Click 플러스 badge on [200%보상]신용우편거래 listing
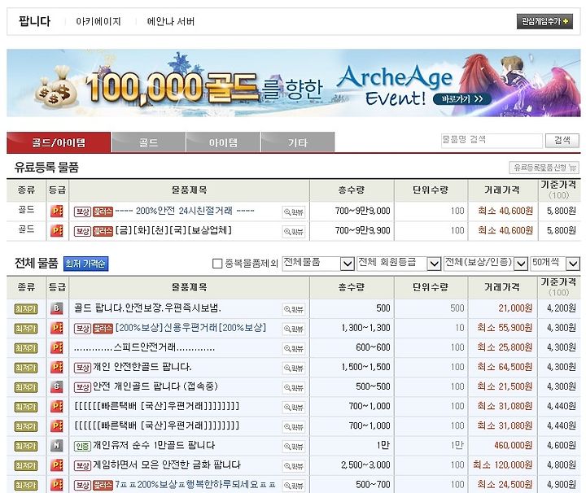Screen dimensions: 586x493 (103, 329)
